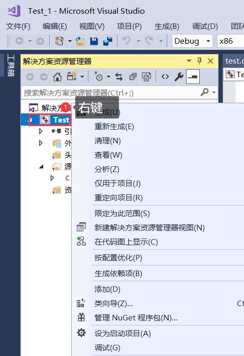This screenshot has width=244, height=356.
Task: Click the navigate forward toolbar button
Action: [x=40, y=41]
